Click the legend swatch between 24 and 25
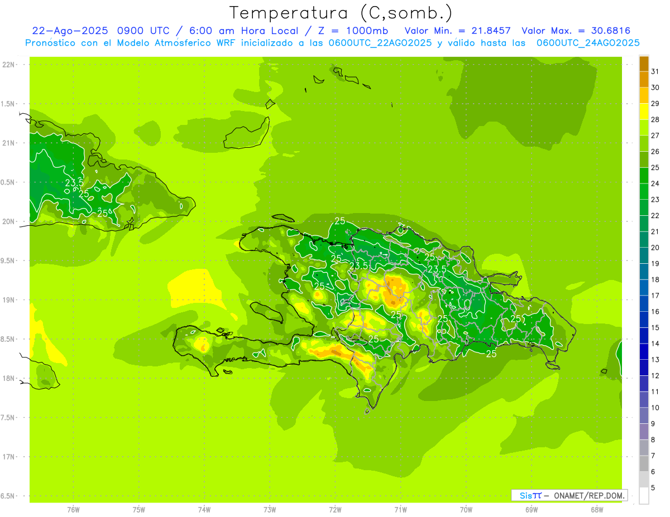 (x=644, y=176)
